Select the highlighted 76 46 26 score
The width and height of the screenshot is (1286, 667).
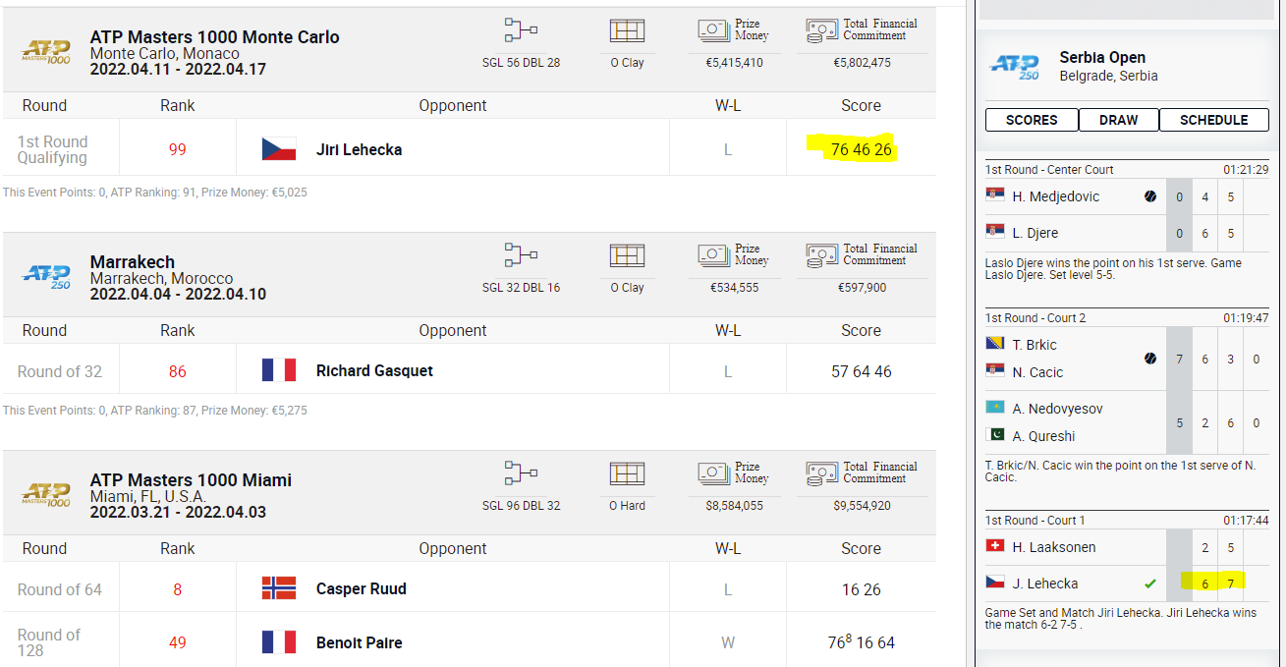pyautogui.click(x=862, y=149)
